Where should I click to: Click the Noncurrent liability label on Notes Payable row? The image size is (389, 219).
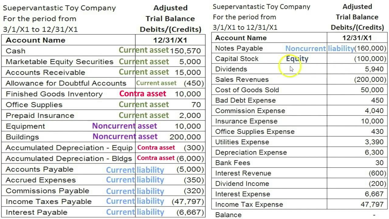(x=320, y=48)
